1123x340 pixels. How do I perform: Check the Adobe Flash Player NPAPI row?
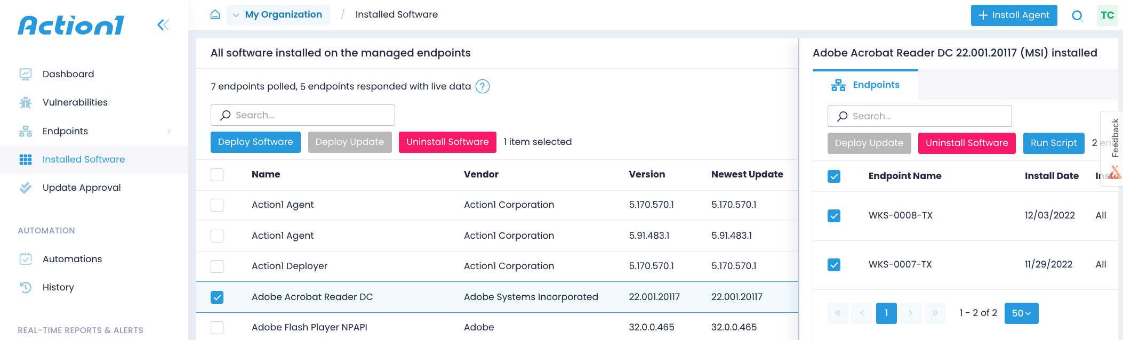pyautogui.click(x=217, y=328)
